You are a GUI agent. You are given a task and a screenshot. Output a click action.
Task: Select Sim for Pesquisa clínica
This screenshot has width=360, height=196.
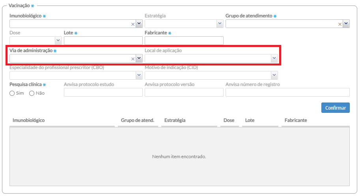point(13,93)
